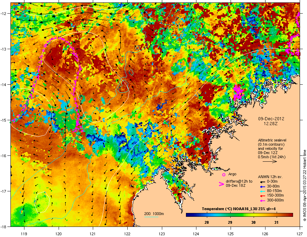Viewport: 307px width, 237px height.
Task: Click the '0.5m/s (1kt 24h)' text
Action: click(271, 157)
